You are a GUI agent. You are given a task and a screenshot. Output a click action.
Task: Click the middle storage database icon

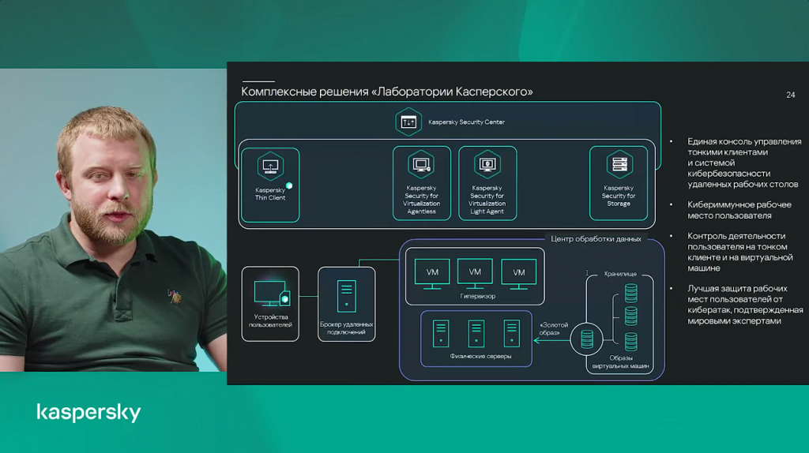[631, 316]
